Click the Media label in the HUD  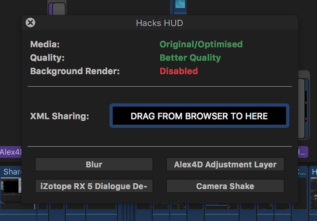(45, 44)
